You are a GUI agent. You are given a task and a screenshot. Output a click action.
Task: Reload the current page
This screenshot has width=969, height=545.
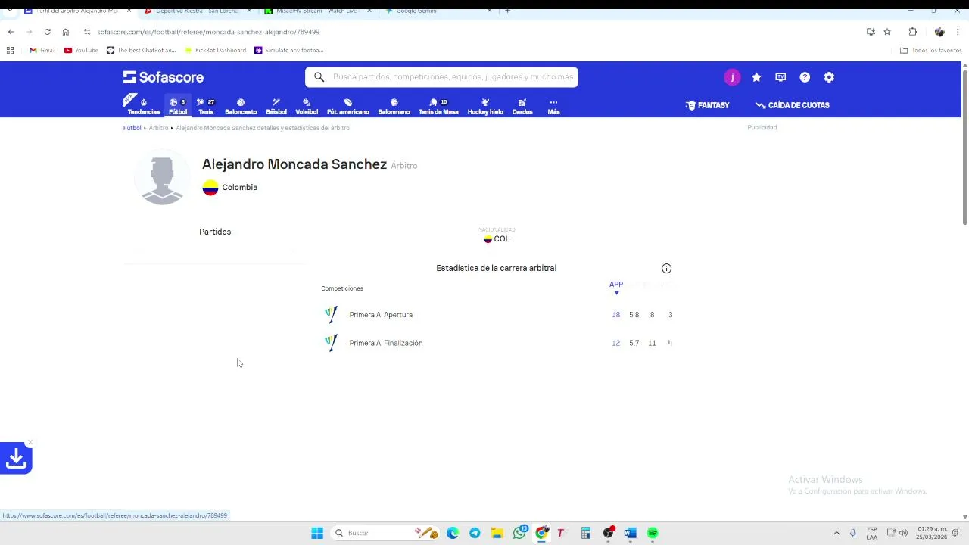click(47, 32)
